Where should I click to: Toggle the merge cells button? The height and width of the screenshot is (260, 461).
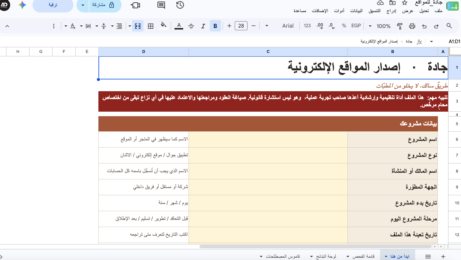point(138,26)
